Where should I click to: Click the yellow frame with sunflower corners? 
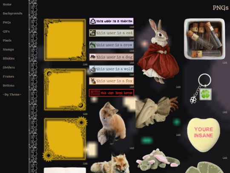[x=65, y=139]
